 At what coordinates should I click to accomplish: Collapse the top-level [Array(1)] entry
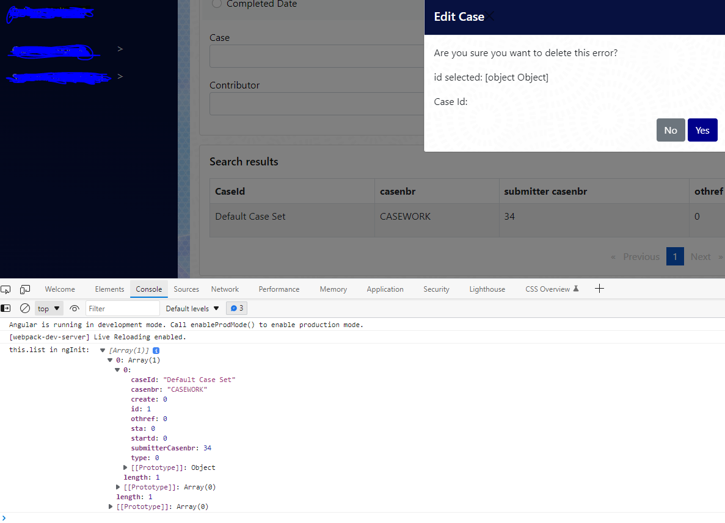coord(103,351)
